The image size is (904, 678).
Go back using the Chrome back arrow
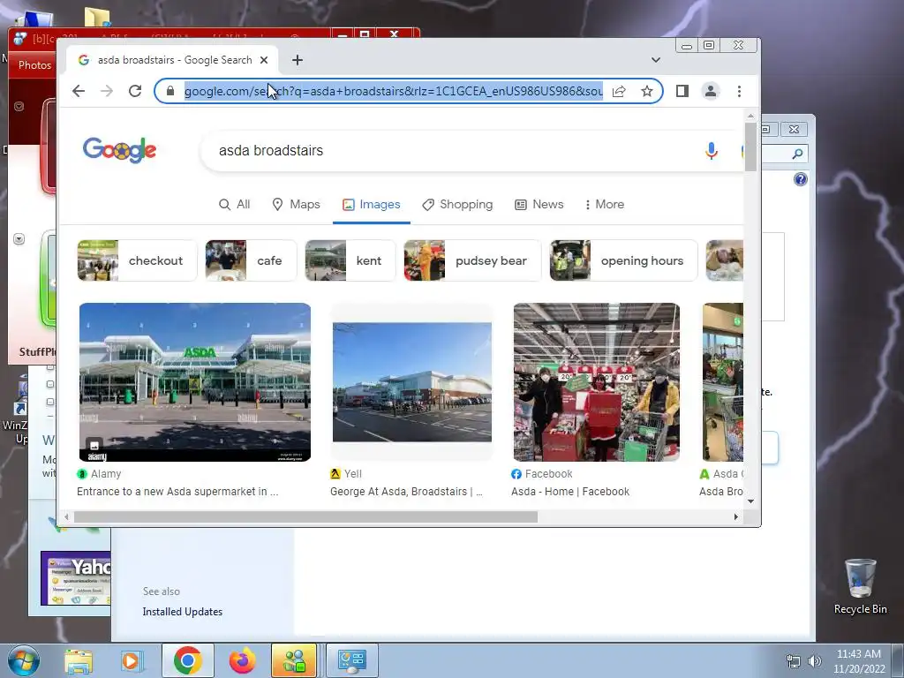[79, 91]
